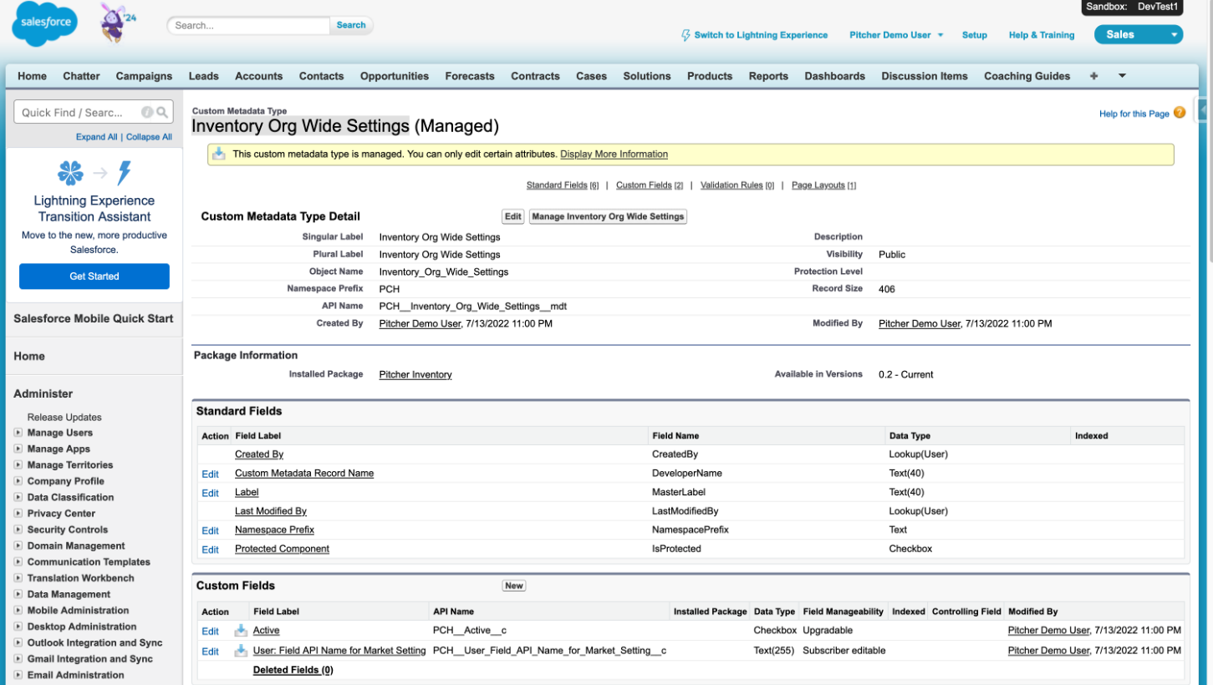Click the New custom field button

tap(513, 586)
